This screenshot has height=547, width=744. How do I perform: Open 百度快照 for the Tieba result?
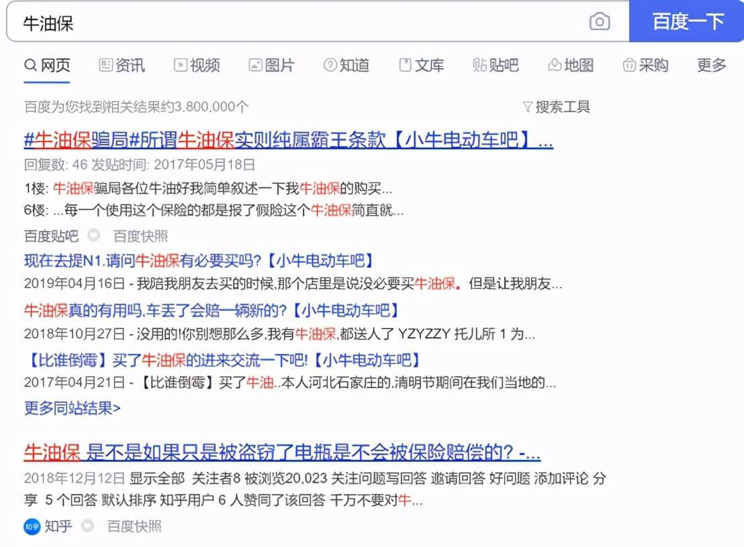[x=140, y=236]
